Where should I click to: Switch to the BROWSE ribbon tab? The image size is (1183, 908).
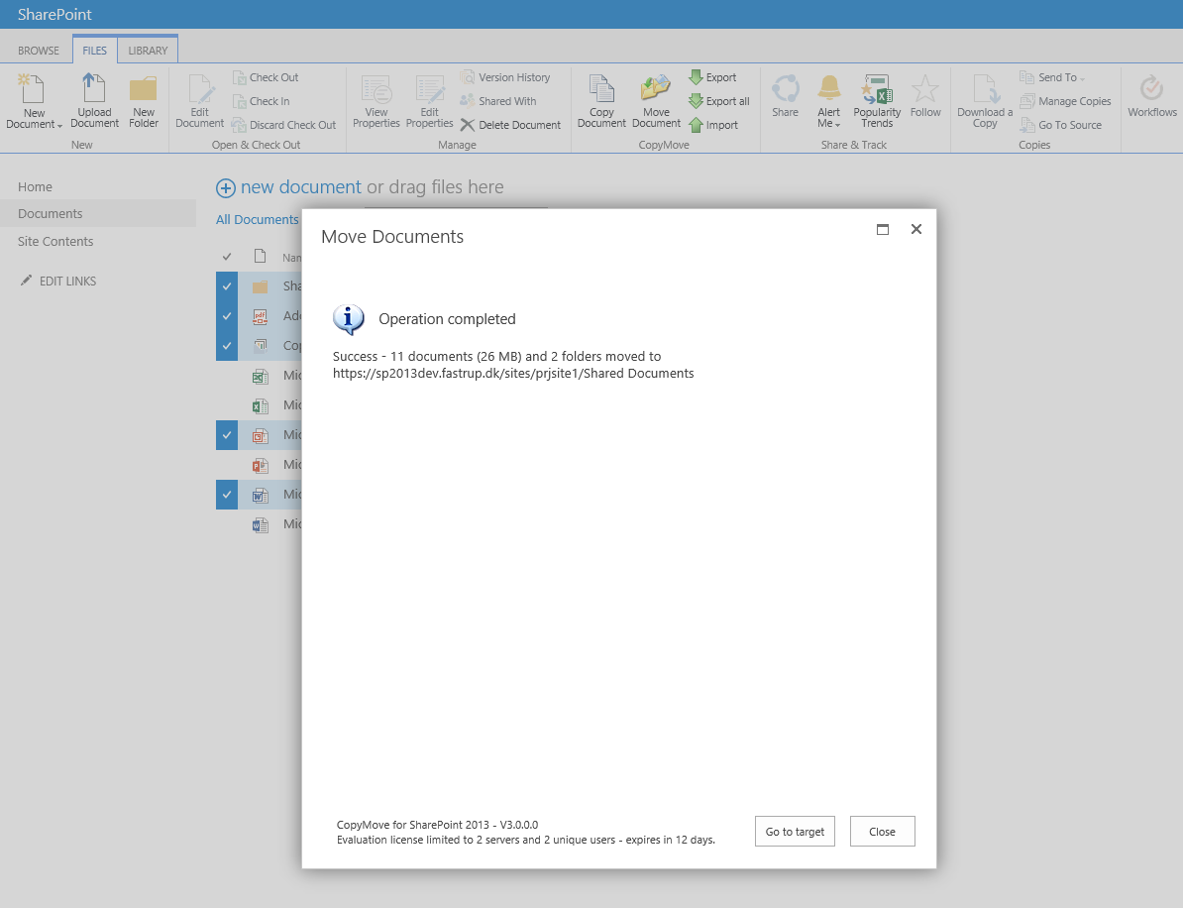39,51
